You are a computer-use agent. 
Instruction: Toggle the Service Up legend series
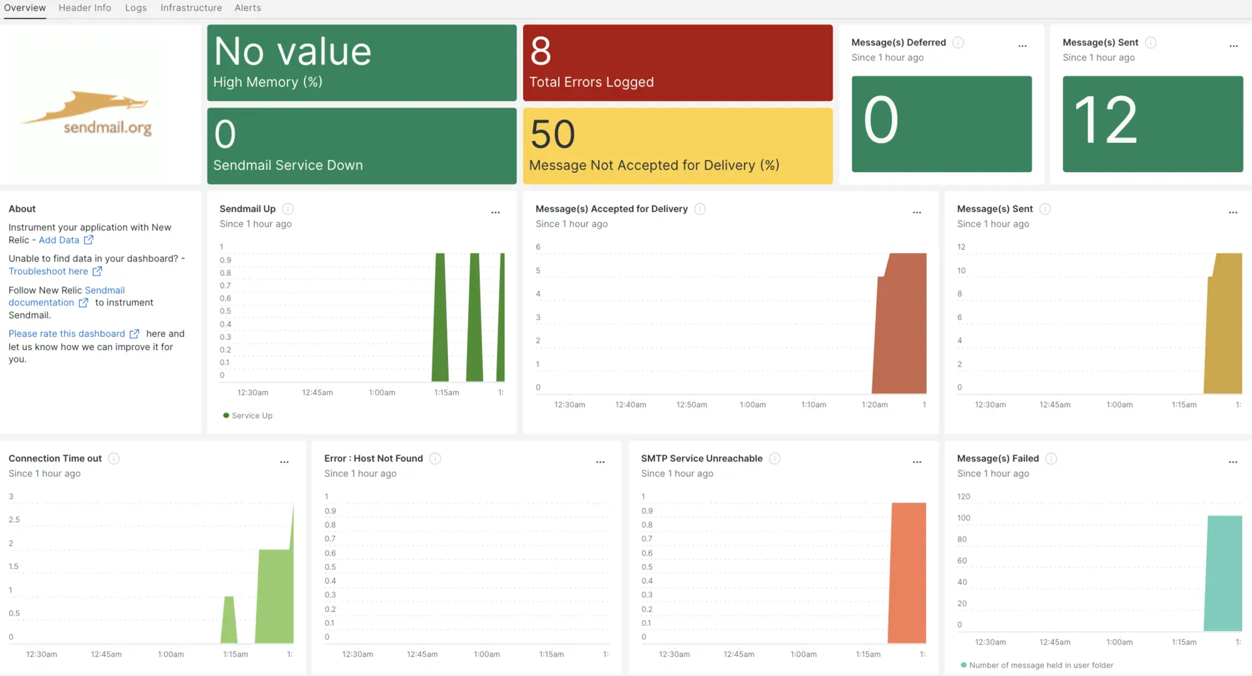coord(248,415)
